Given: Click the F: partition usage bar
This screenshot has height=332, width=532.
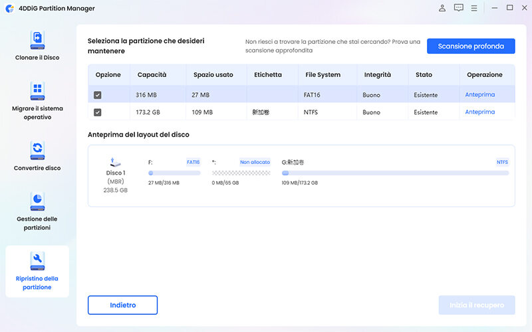Looking at the screenshot, I should [x=174, y=173].
